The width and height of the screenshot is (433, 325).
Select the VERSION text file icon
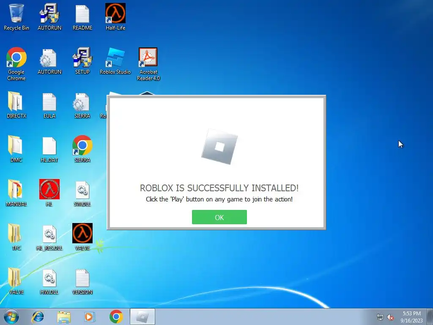pos(82,281)
